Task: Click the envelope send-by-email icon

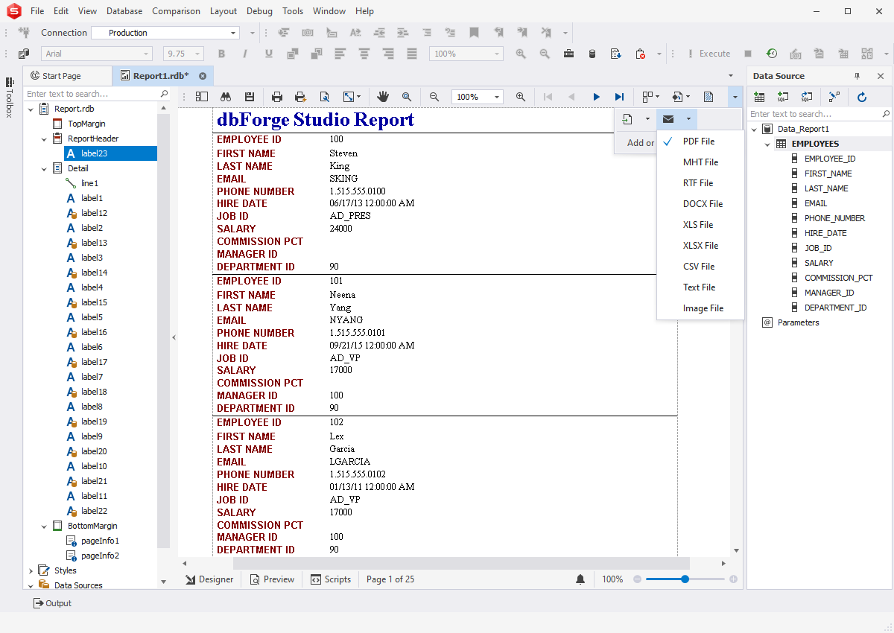Action: (668, 119)
